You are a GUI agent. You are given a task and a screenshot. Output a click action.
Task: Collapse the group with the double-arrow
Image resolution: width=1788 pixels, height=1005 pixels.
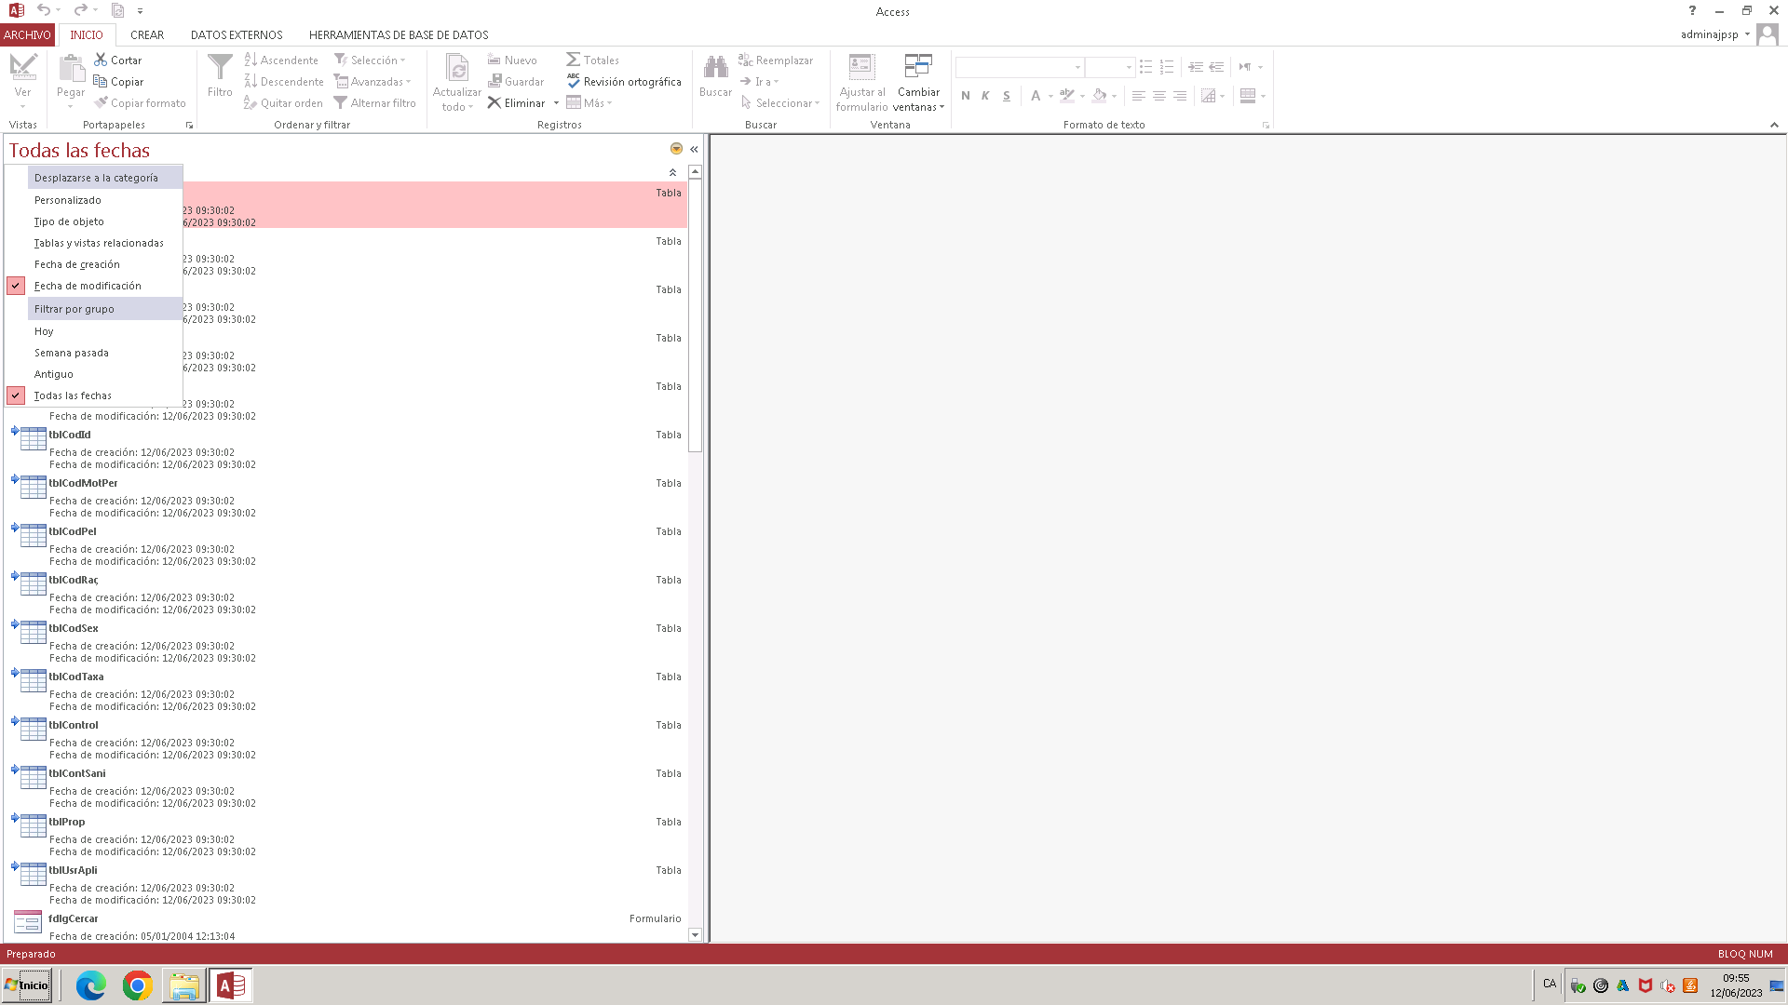[x=672, y=172]
